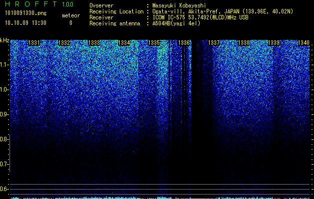Screen dimensions: 314x199
Task: Click the Receiving Location field label
Action: (x=116, y=11)
